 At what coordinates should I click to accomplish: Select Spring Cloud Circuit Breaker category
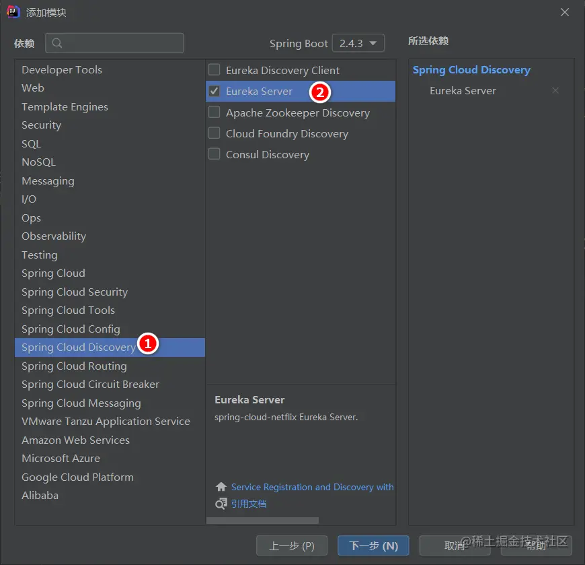(x=110, y=384)
